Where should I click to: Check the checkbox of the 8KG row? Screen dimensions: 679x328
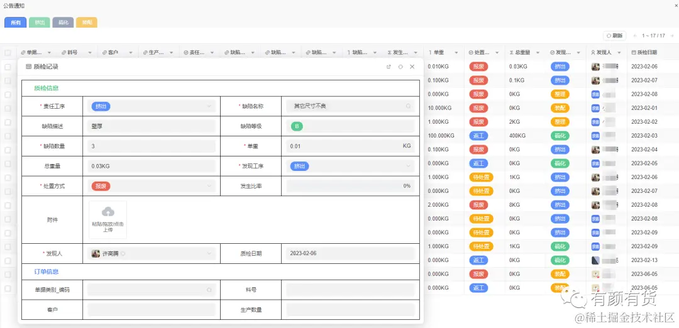8,205
